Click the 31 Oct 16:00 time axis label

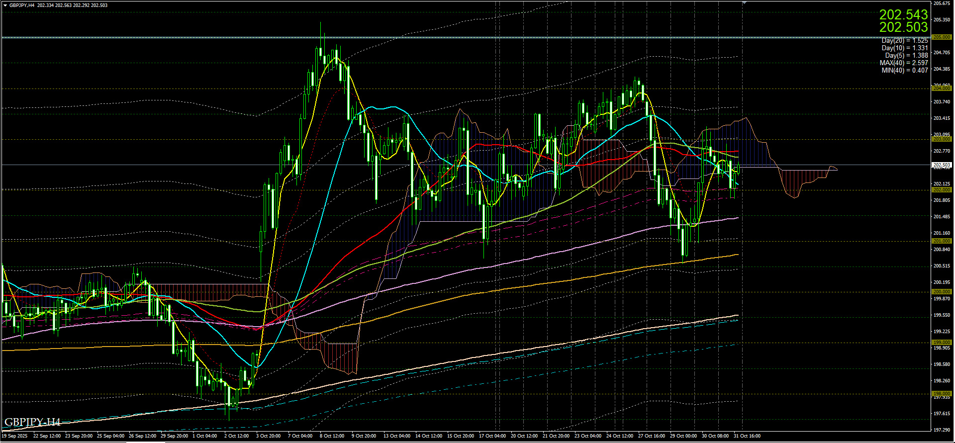pyautogui.click(x=747, y=436)
